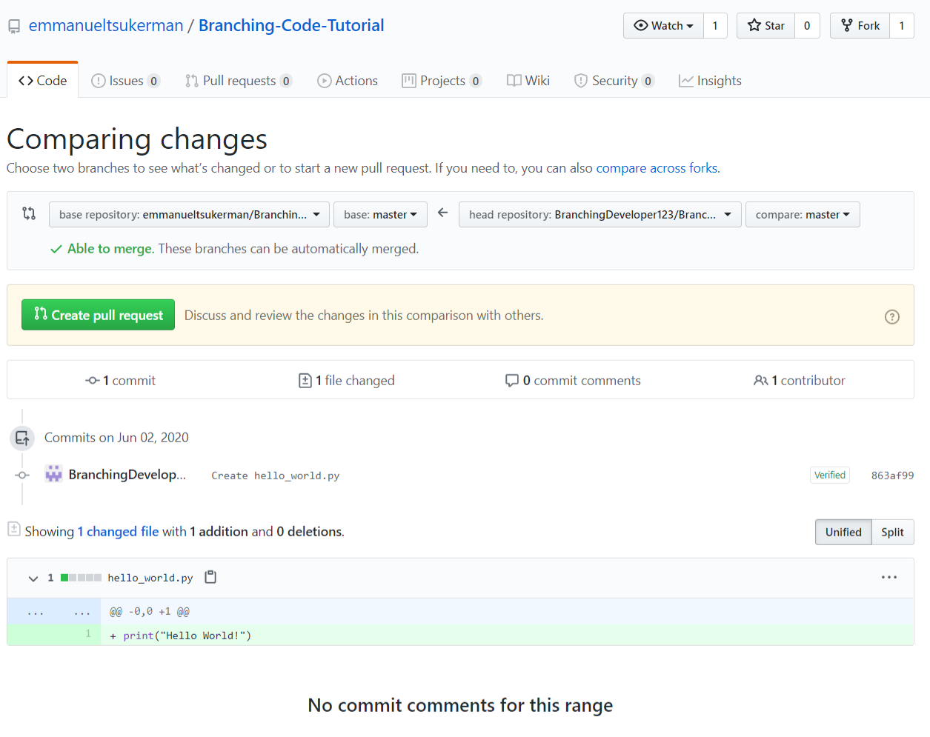Click the green diffstat bar for hello_world.py
The image size is (930, 737).
81,578
